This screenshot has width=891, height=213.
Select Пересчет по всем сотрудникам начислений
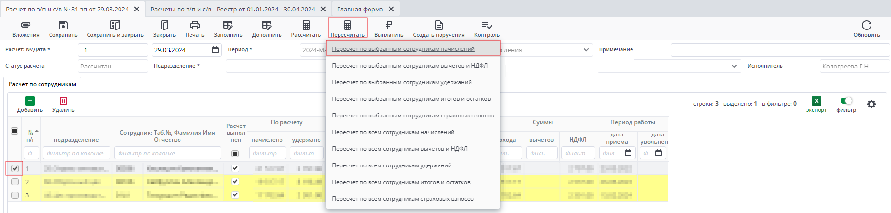(413, 132)
